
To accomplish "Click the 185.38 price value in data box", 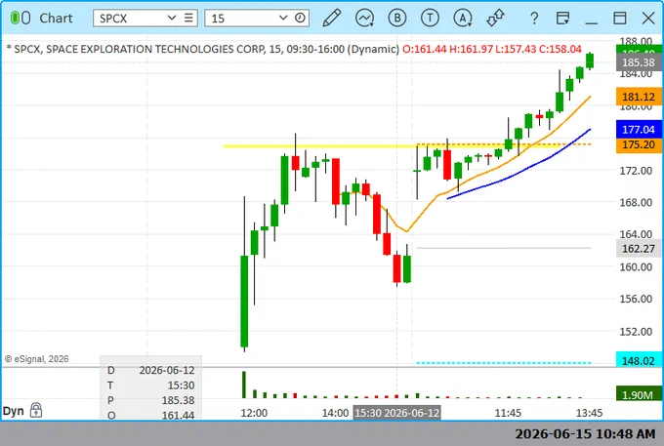I will tap(178, 400).
